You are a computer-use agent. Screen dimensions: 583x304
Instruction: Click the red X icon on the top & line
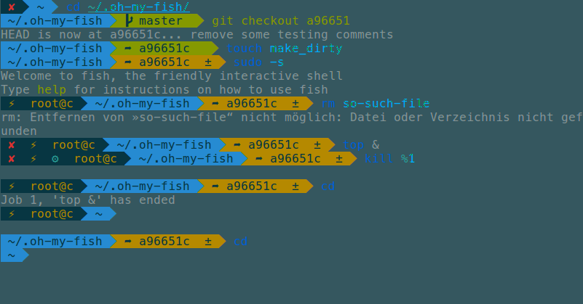coord(12,145)
